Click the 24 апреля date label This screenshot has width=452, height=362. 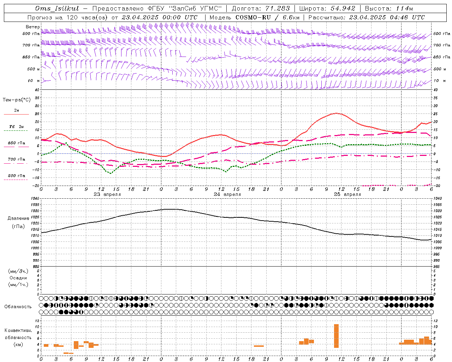[x=227, y=194]
